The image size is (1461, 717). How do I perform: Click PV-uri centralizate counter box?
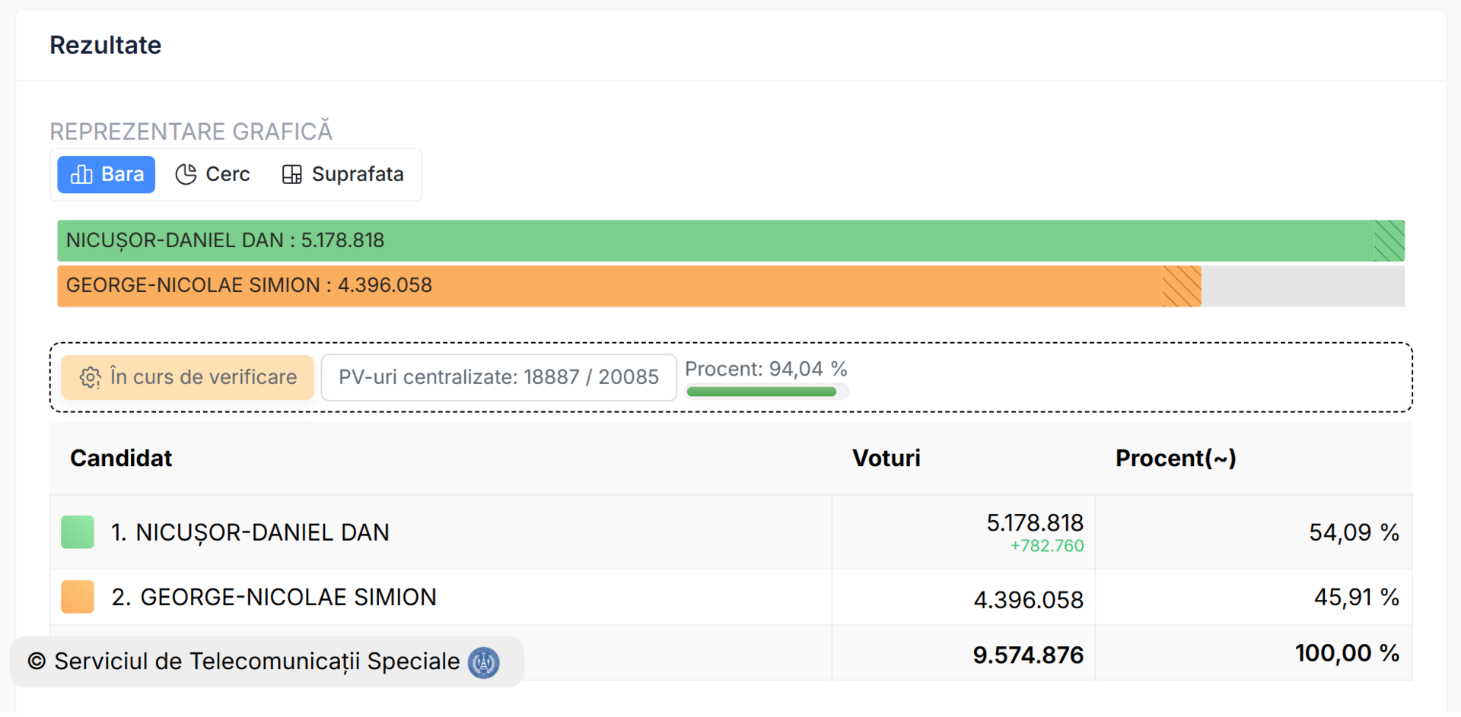498,378
